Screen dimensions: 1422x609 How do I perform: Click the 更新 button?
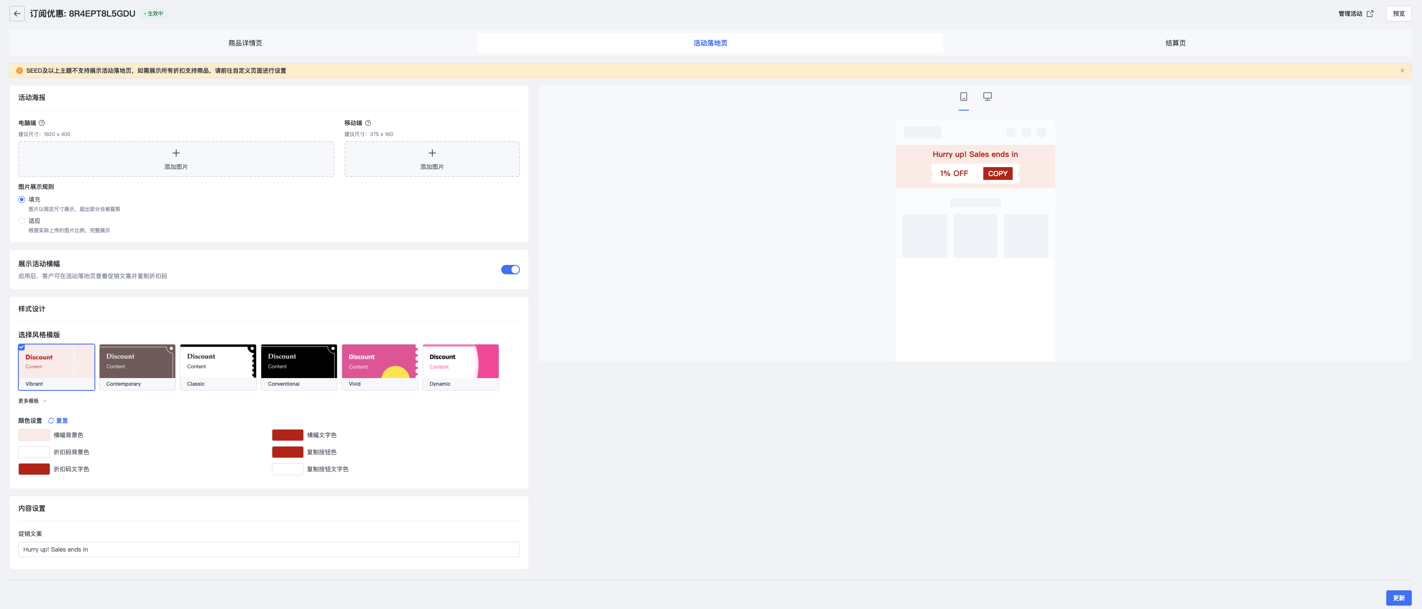(x=1398, y=598)
